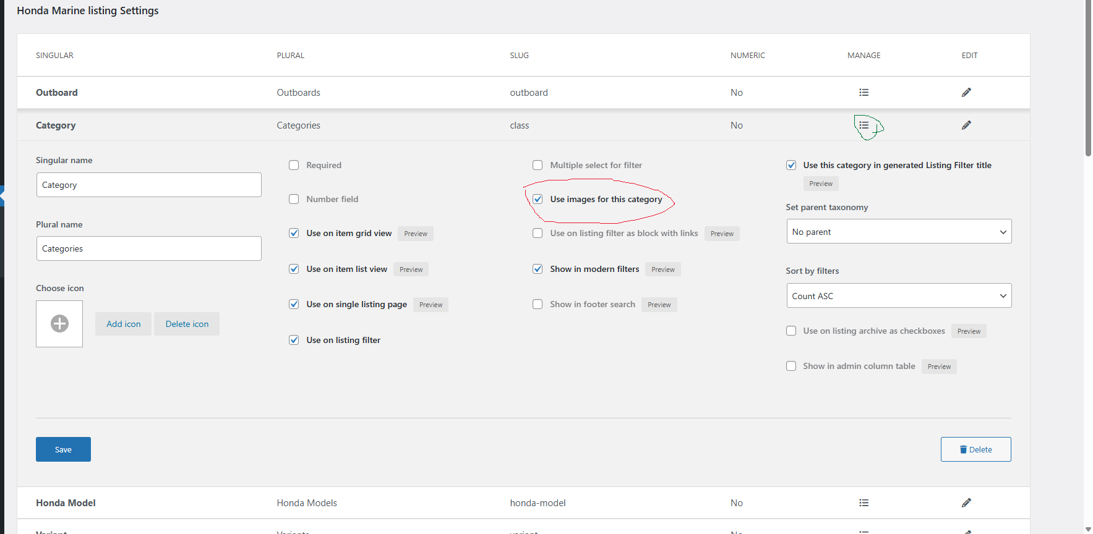This screenshot has height=534, width=1093.
Task: Click the 'outboard' slug text
Action: pos(529,93)
